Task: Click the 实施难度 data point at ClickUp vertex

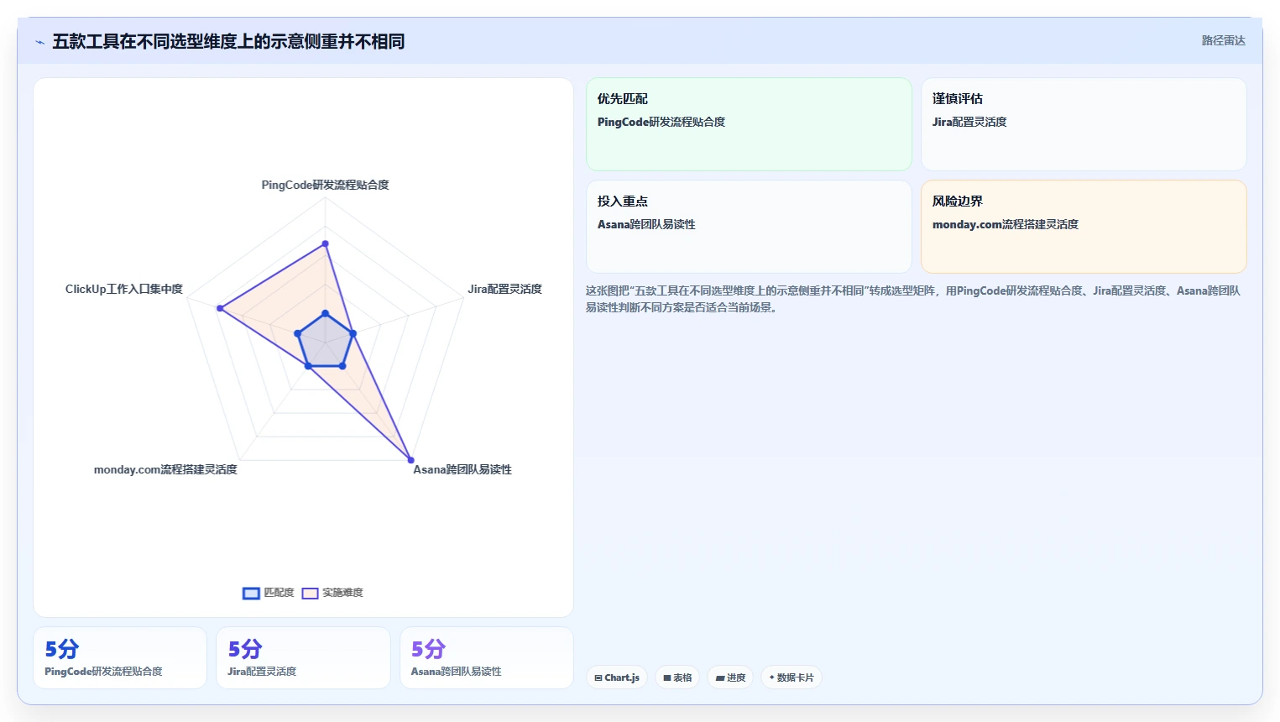Action: tap(220, 308)
